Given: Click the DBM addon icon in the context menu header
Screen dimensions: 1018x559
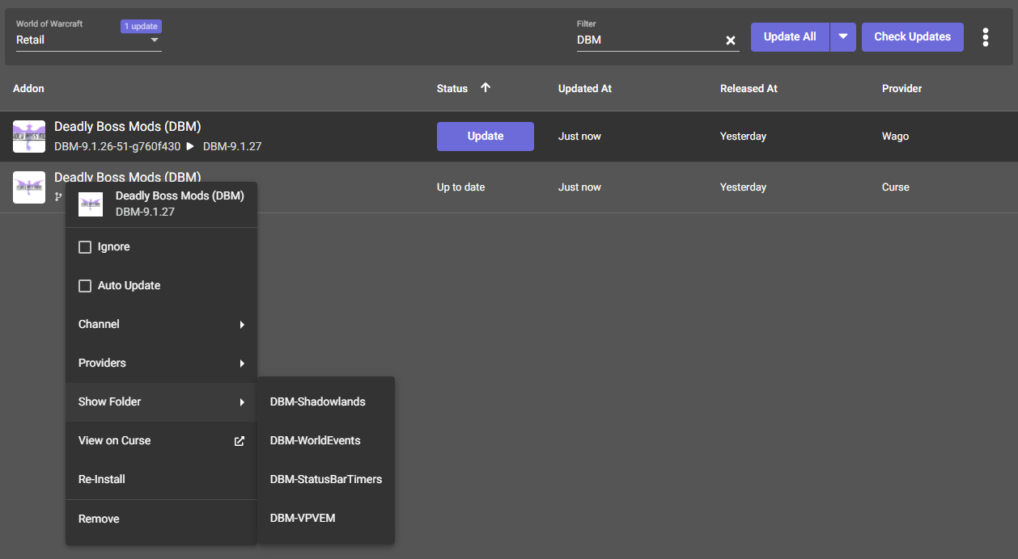Looking at the screenshot, I should point(91,204).
